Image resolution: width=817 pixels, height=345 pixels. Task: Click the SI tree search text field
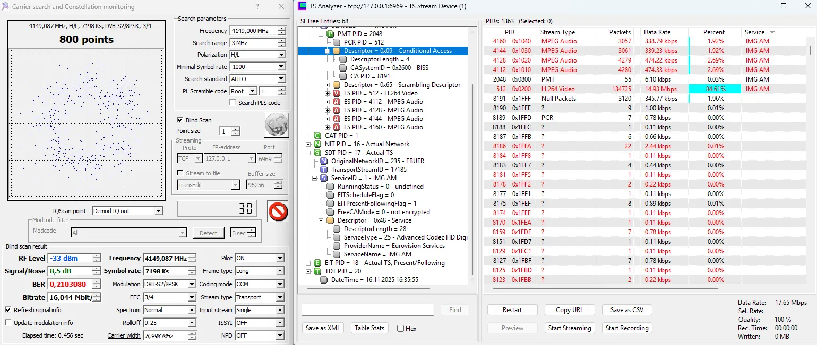367,310
